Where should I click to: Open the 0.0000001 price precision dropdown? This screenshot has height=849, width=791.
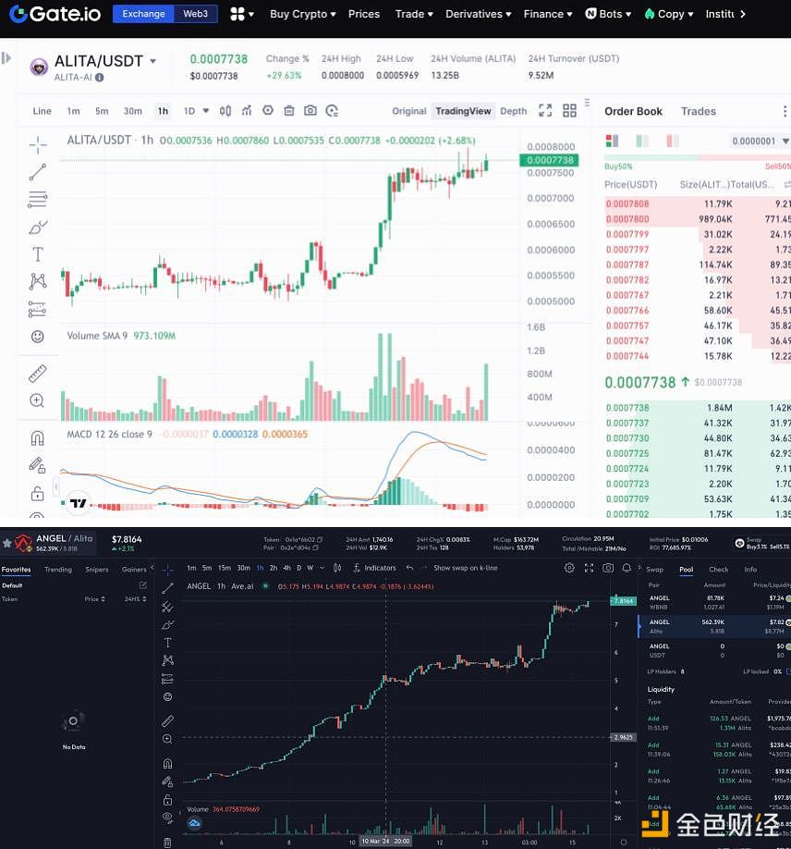[760, 141]
